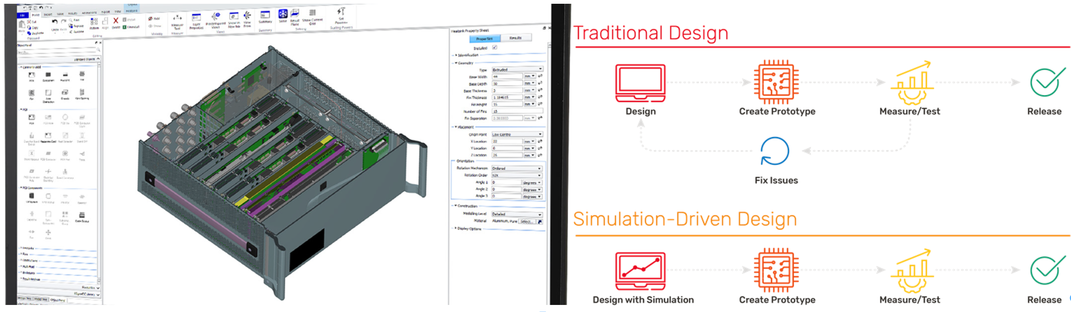
Task: Toggle the Installed checkbox
Action: point(495,47)
